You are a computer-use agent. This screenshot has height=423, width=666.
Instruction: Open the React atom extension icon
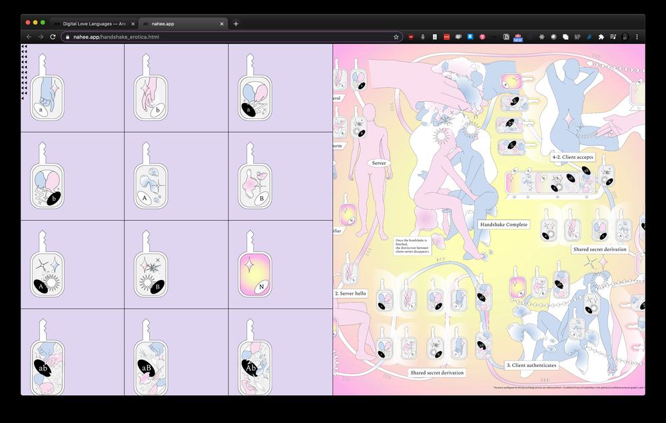542,37
